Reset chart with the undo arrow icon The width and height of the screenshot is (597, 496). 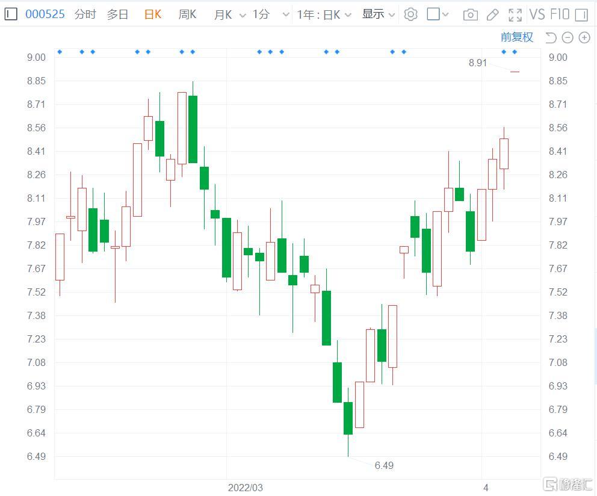[551, 37]
